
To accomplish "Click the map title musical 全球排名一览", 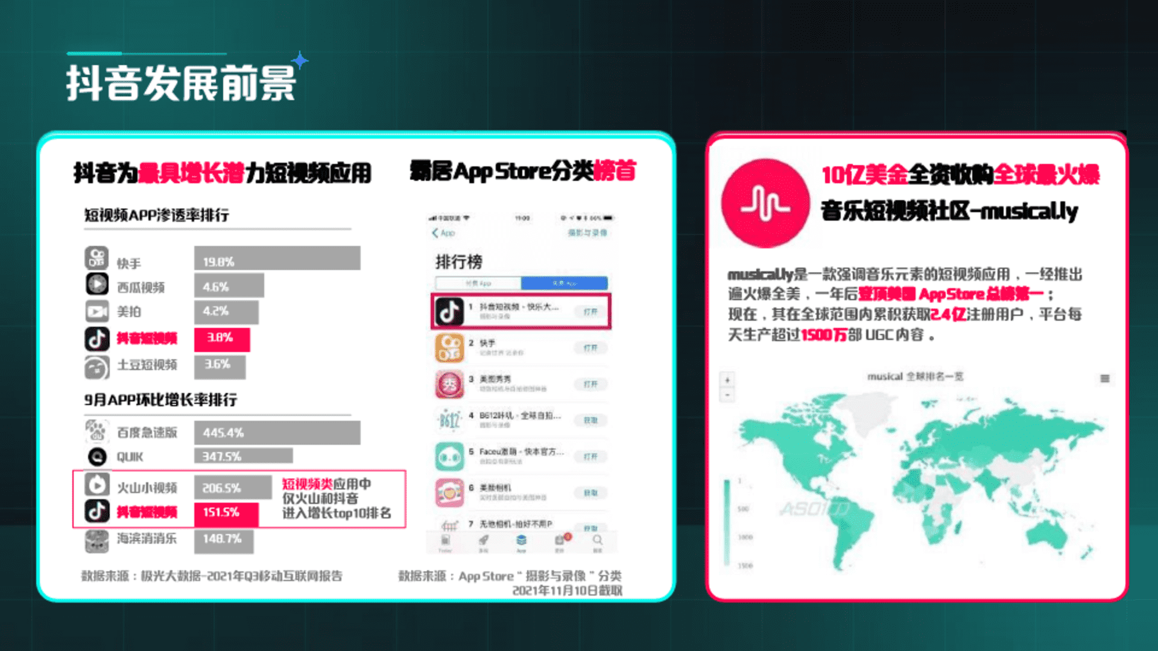I will point(915,376).
